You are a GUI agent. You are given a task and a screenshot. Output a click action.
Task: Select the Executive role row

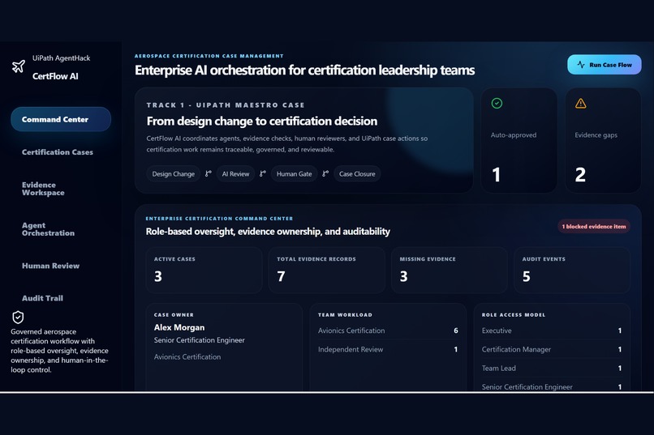(x=552, y=331)
